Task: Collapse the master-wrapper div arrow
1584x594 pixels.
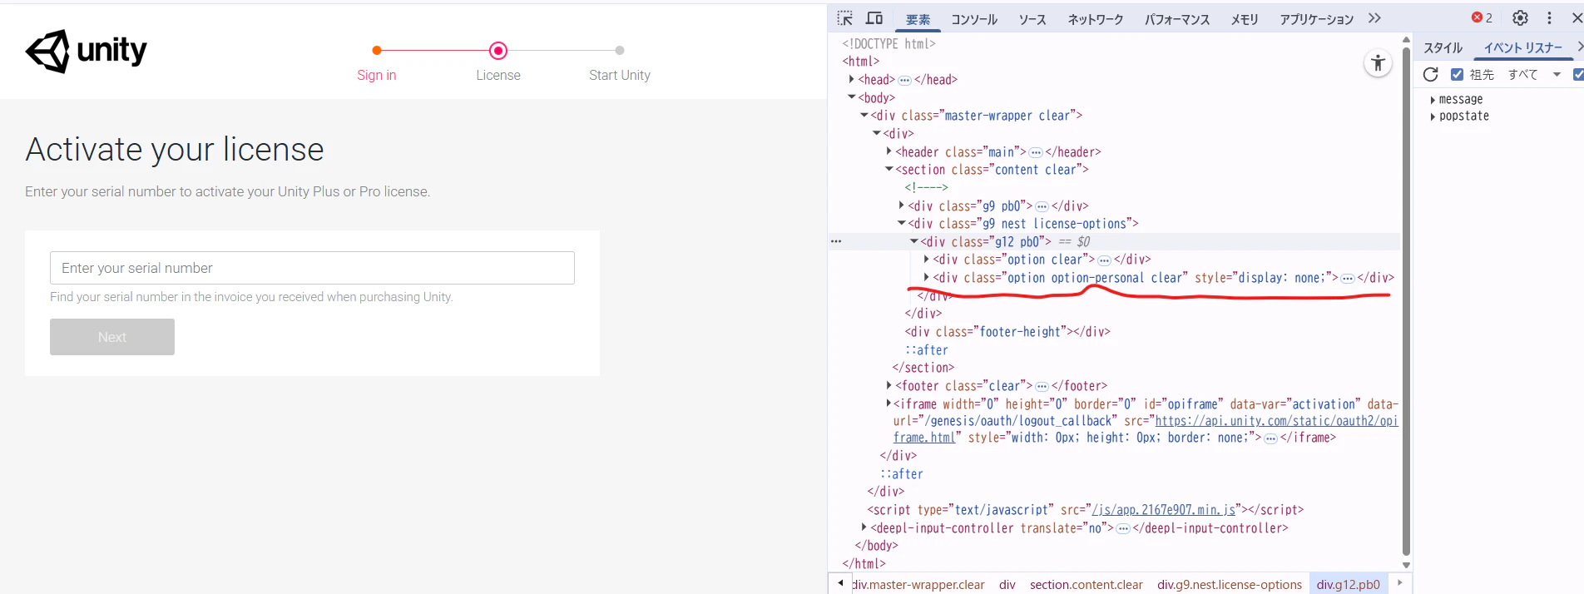Action: coord(864,116)
